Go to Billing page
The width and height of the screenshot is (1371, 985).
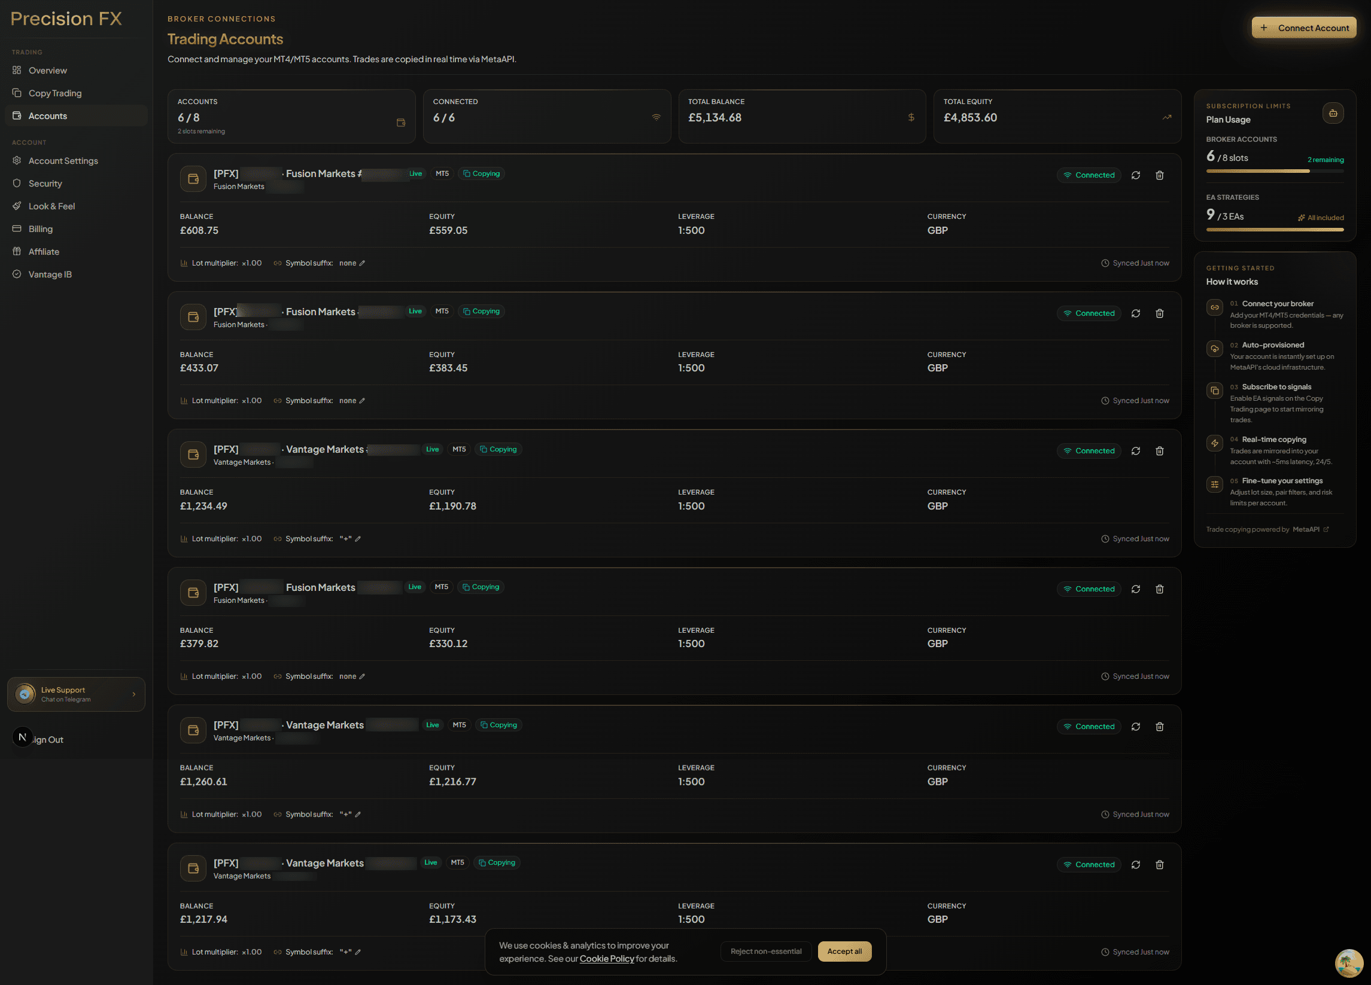click(x=76, y=228)
